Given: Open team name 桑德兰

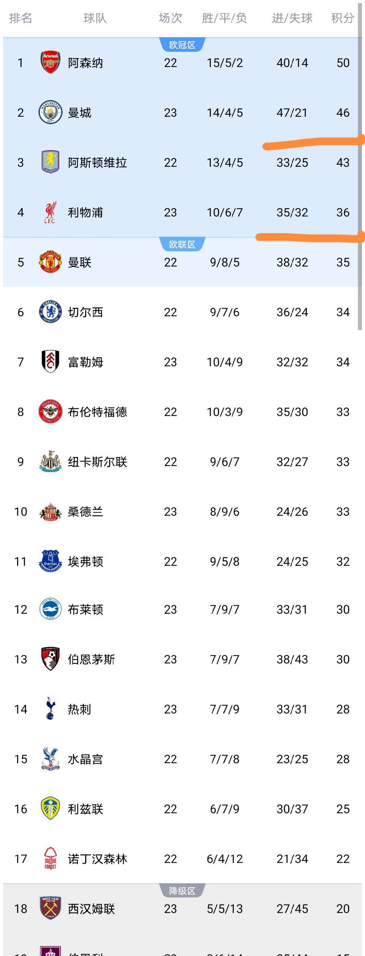Looking at the screenshot, I should (x=85, y=511).
